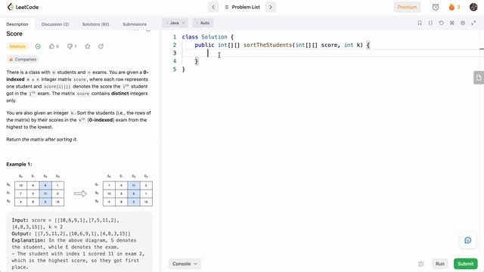Go to the next problem arrow
This screenshot has width=484, height=272.
pos(271,7)
